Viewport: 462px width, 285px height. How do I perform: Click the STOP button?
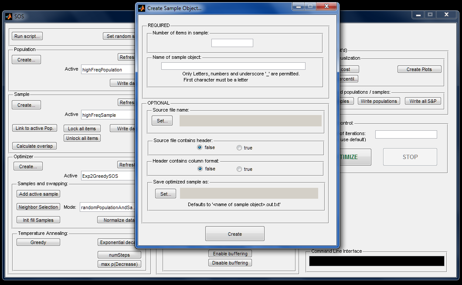click(x=410, y=157)
